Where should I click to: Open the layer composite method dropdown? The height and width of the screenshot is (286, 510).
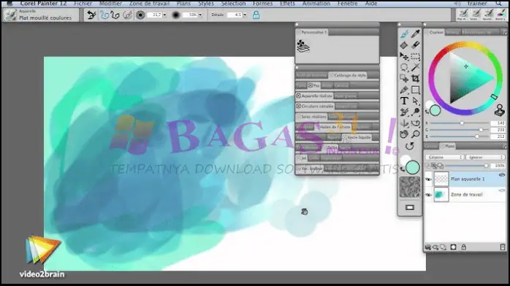444,157
